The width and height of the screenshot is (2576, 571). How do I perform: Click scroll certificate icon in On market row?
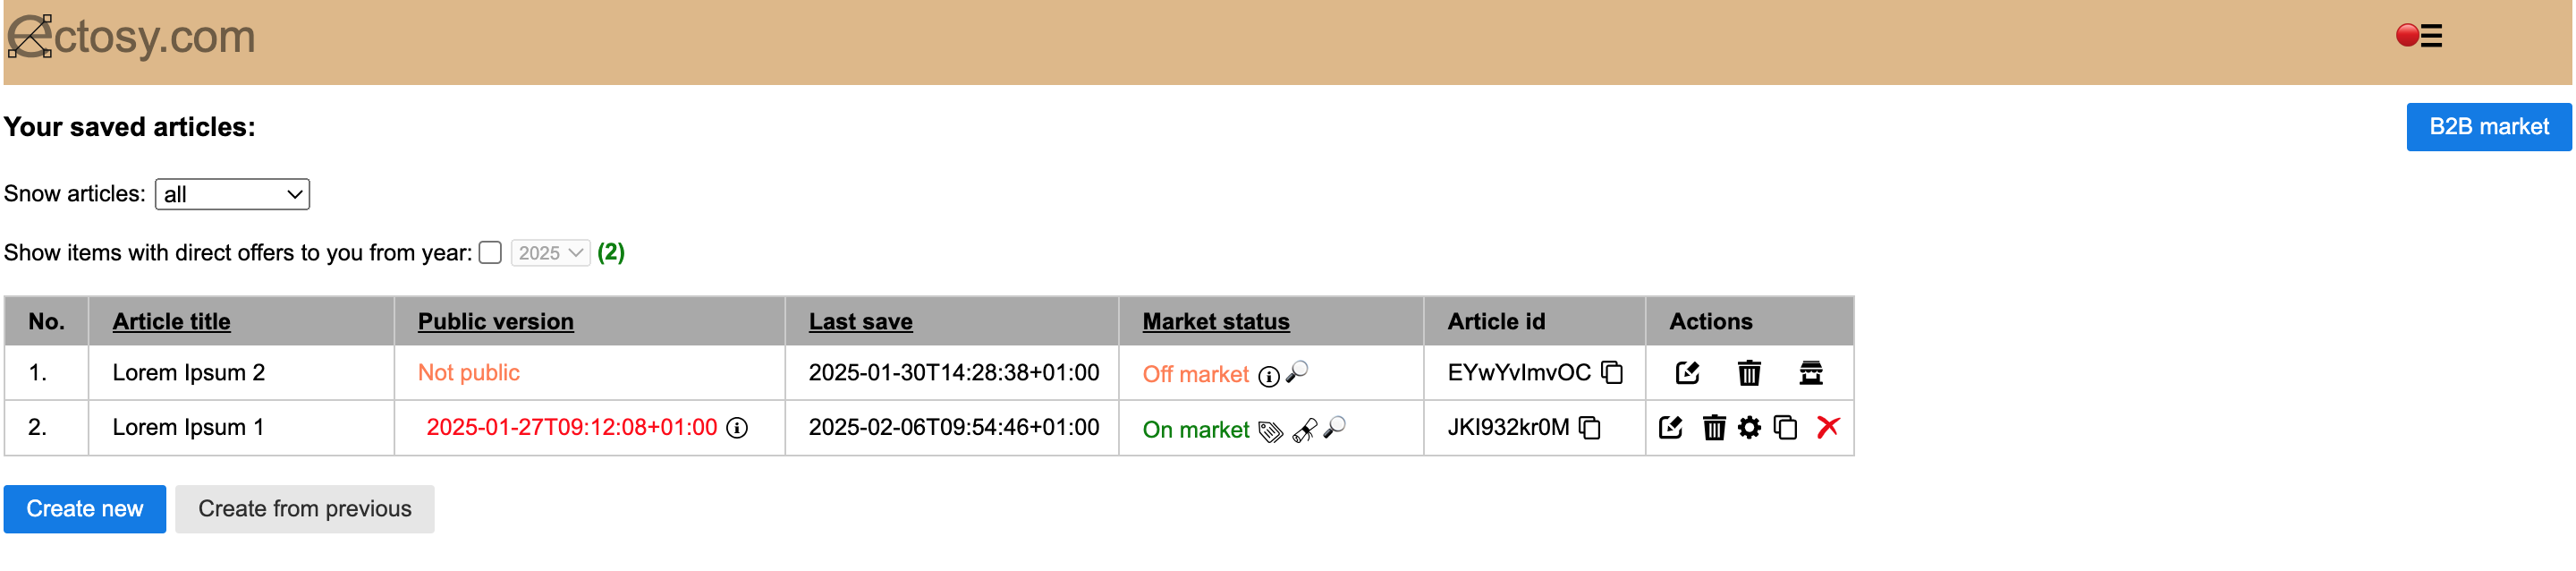click(x=1304, y=431)
